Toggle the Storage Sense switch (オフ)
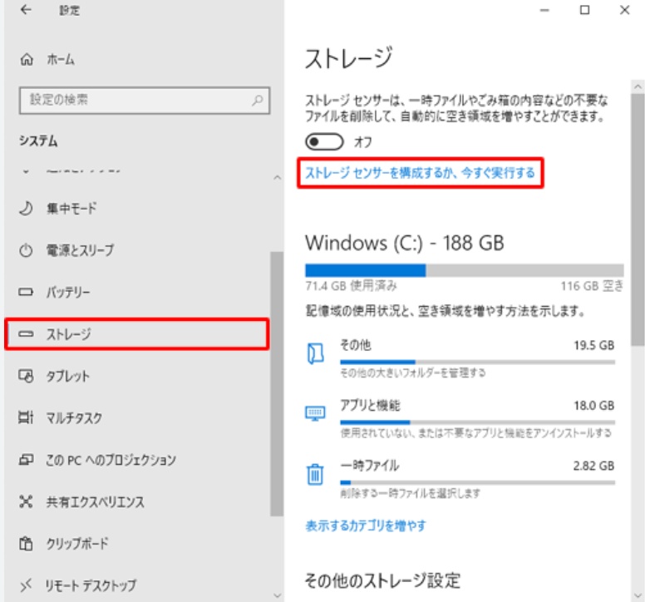 [x=324, y=142]
